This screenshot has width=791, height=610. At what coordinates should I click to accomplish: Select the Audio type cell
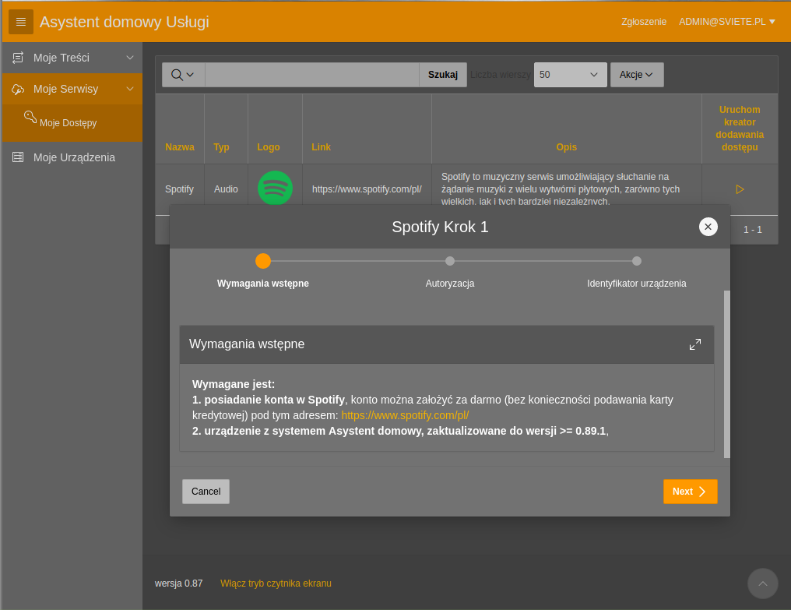(x=226, y=189)
